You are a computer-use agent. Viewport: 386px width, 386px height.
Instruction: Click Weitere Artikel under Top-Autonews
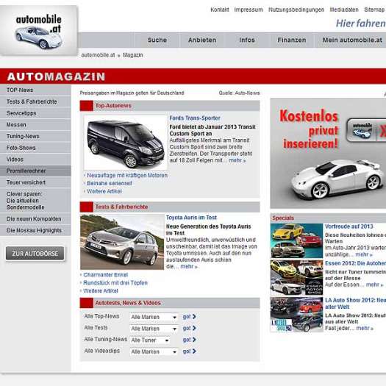pyautogui.click(x=104, y=191)
